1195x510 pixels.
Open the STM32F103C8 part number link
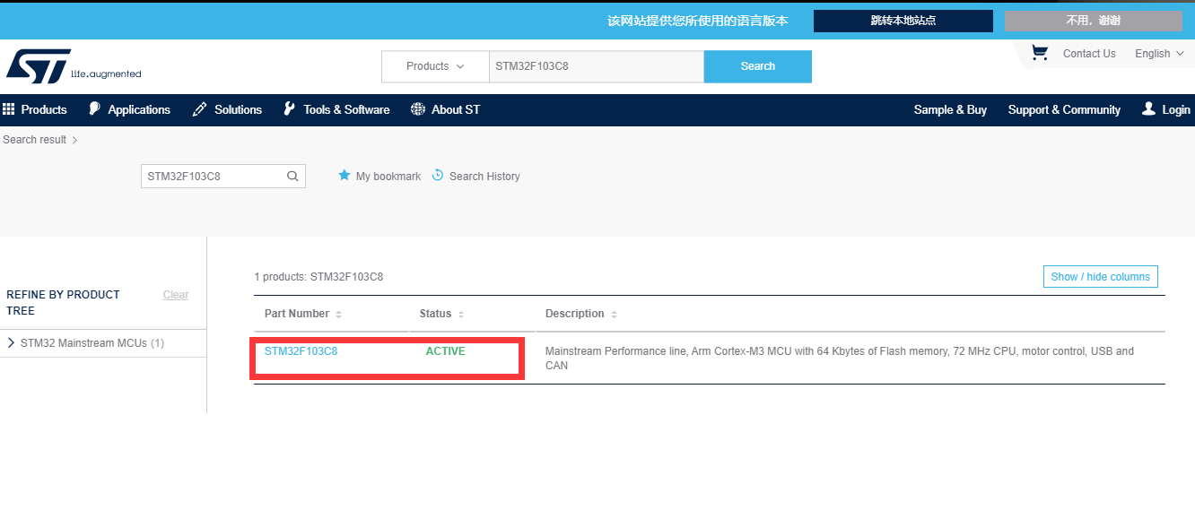[301, 351]
